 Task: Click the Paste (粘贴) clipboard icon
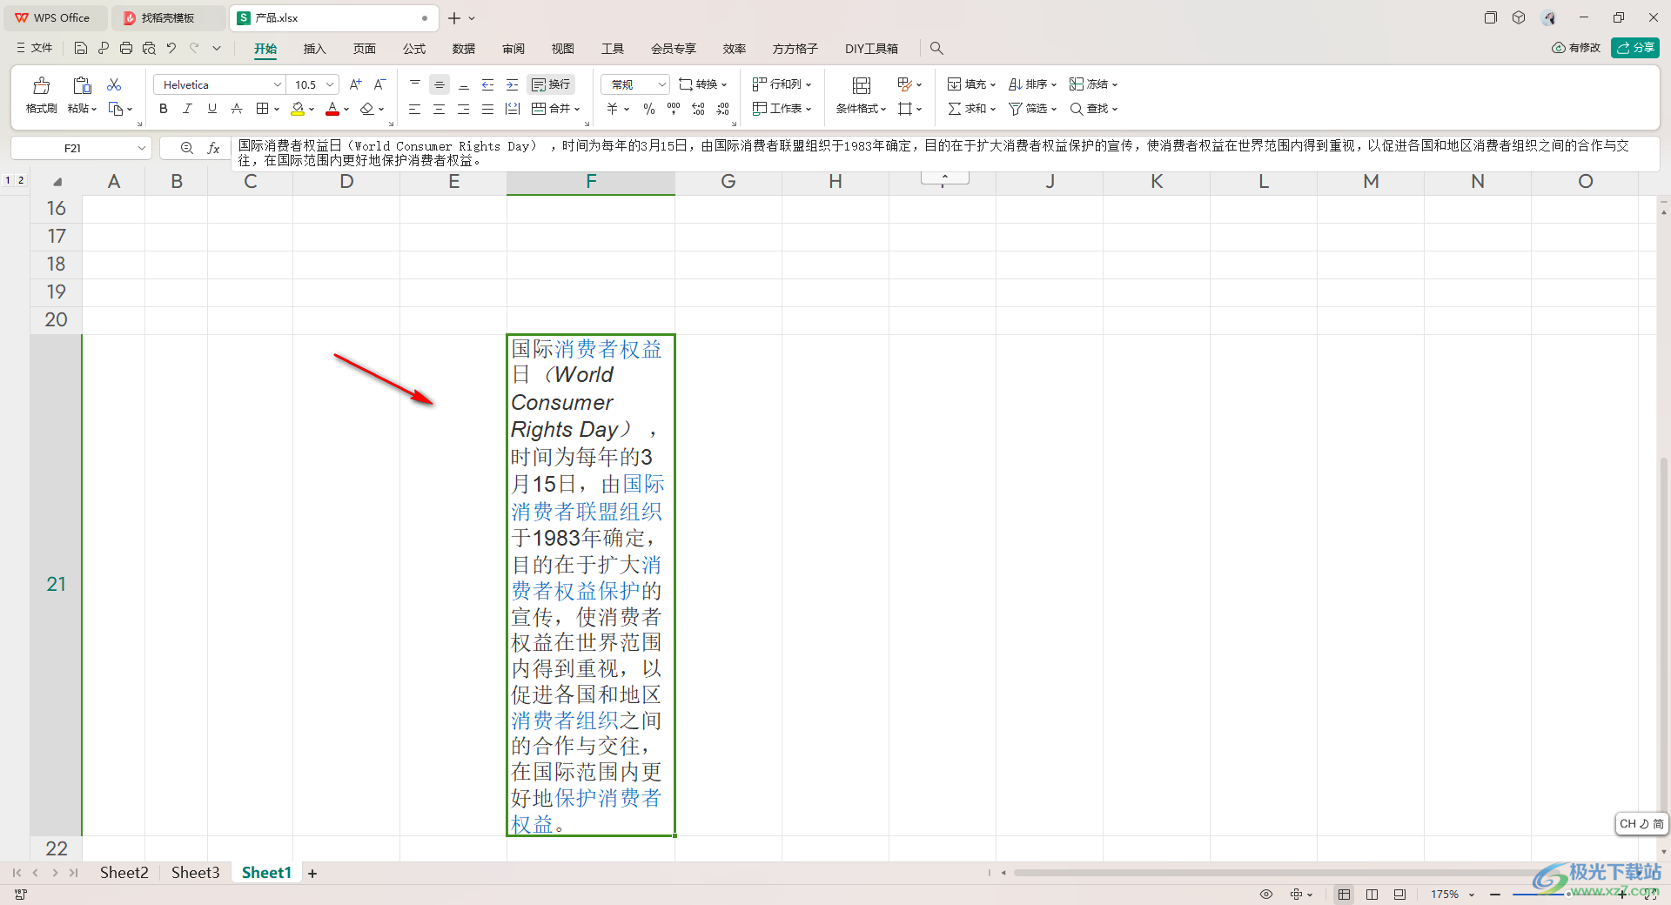(x=82, y=85)
